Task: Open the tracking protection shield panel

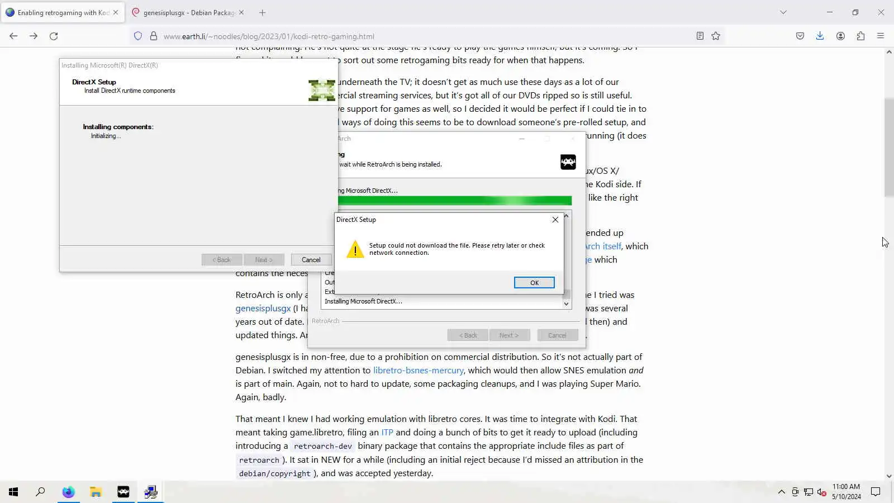Action: (x=138, y=36)
